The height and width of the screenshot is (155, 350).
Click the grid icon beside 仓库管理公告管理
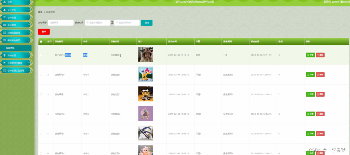tap(4, 71)
